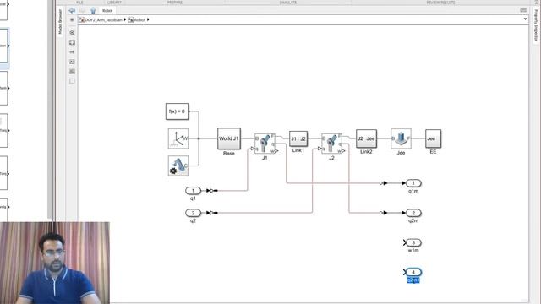Click the presenter webcam video thumbnail

(55, 263)
